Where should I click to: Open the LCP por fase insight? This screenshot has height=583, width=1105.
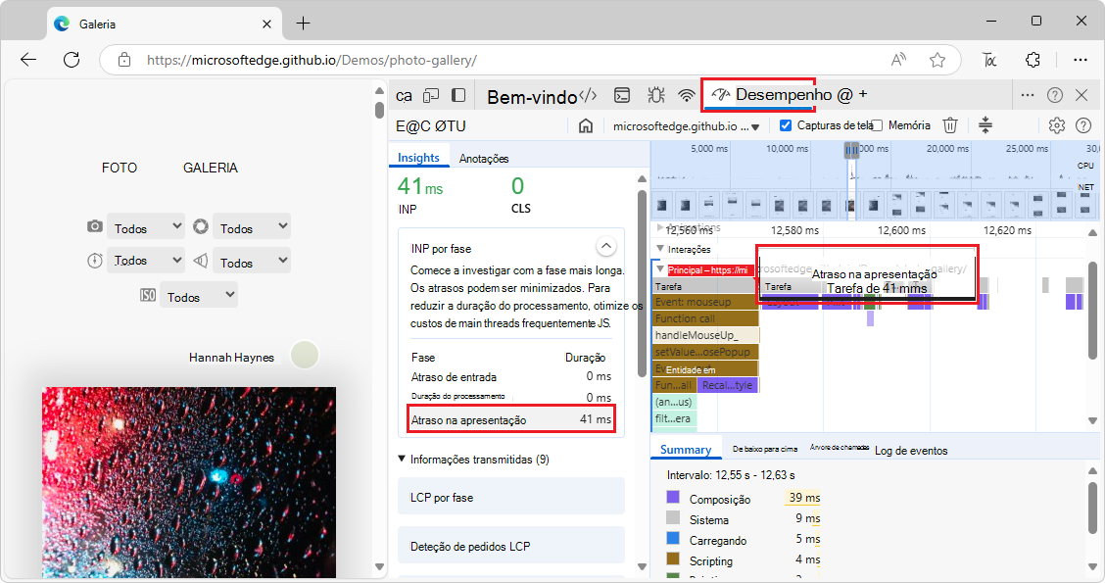pyautogui.click(x=510, y=496)
